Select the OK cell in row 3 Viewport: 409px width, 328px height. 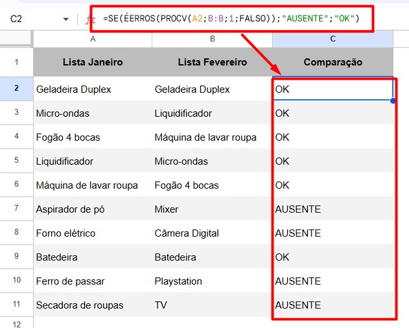(333, 113)
